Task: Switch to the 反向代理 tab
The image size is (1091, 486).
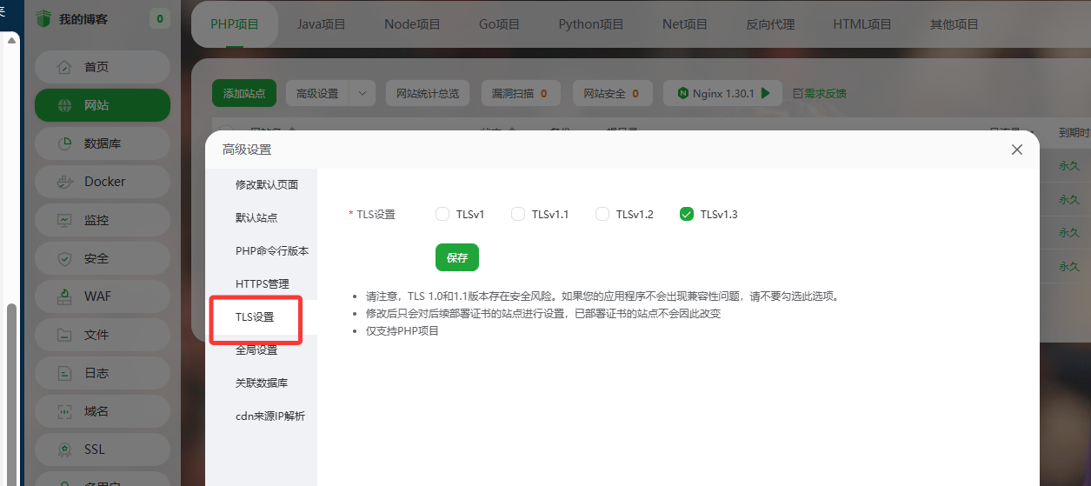Action: [770, 24]
